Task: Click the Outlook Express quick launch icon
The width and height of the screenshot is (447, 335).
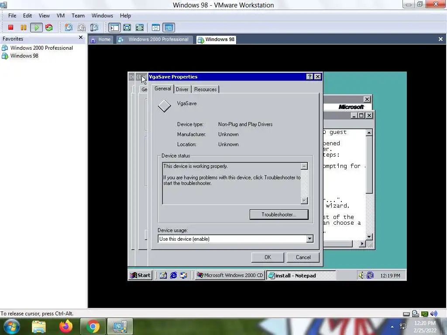Action: click(184, 275)
